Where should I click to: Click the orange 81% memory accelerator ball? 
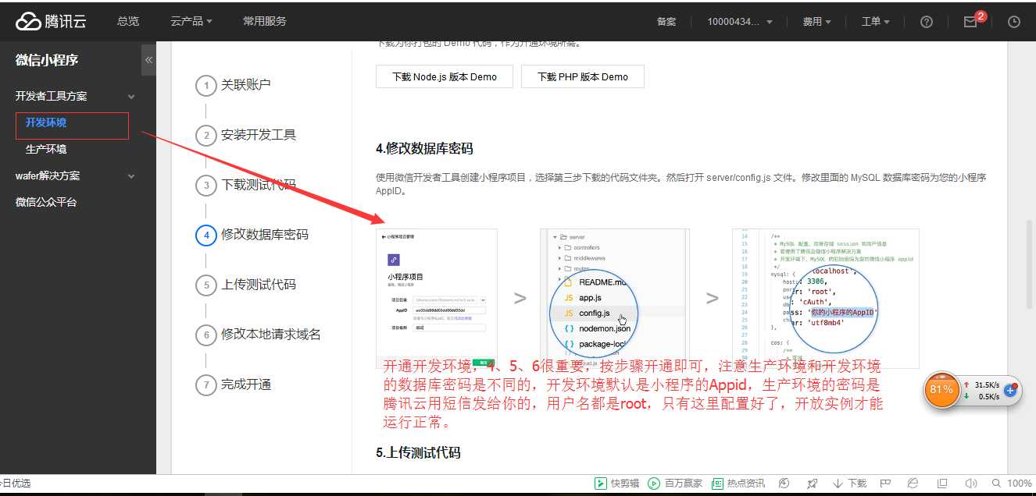click(x=941, y=389)
